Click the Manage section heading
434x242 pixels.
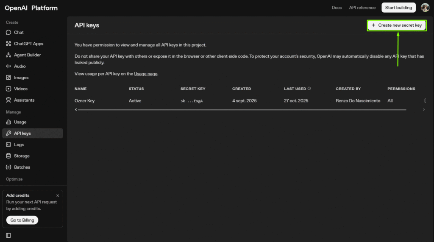tap(13, 112)
